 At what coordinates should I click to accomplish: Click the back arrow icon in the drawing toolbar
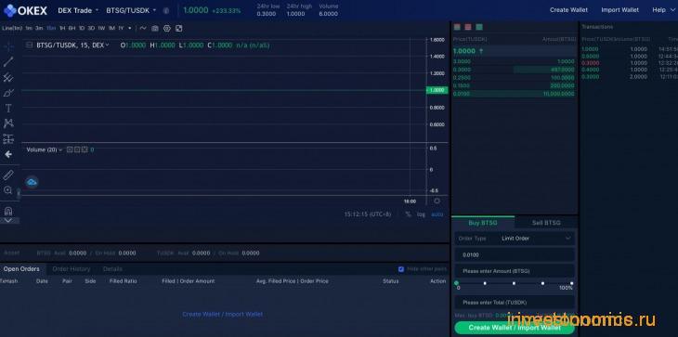[8, 154]
